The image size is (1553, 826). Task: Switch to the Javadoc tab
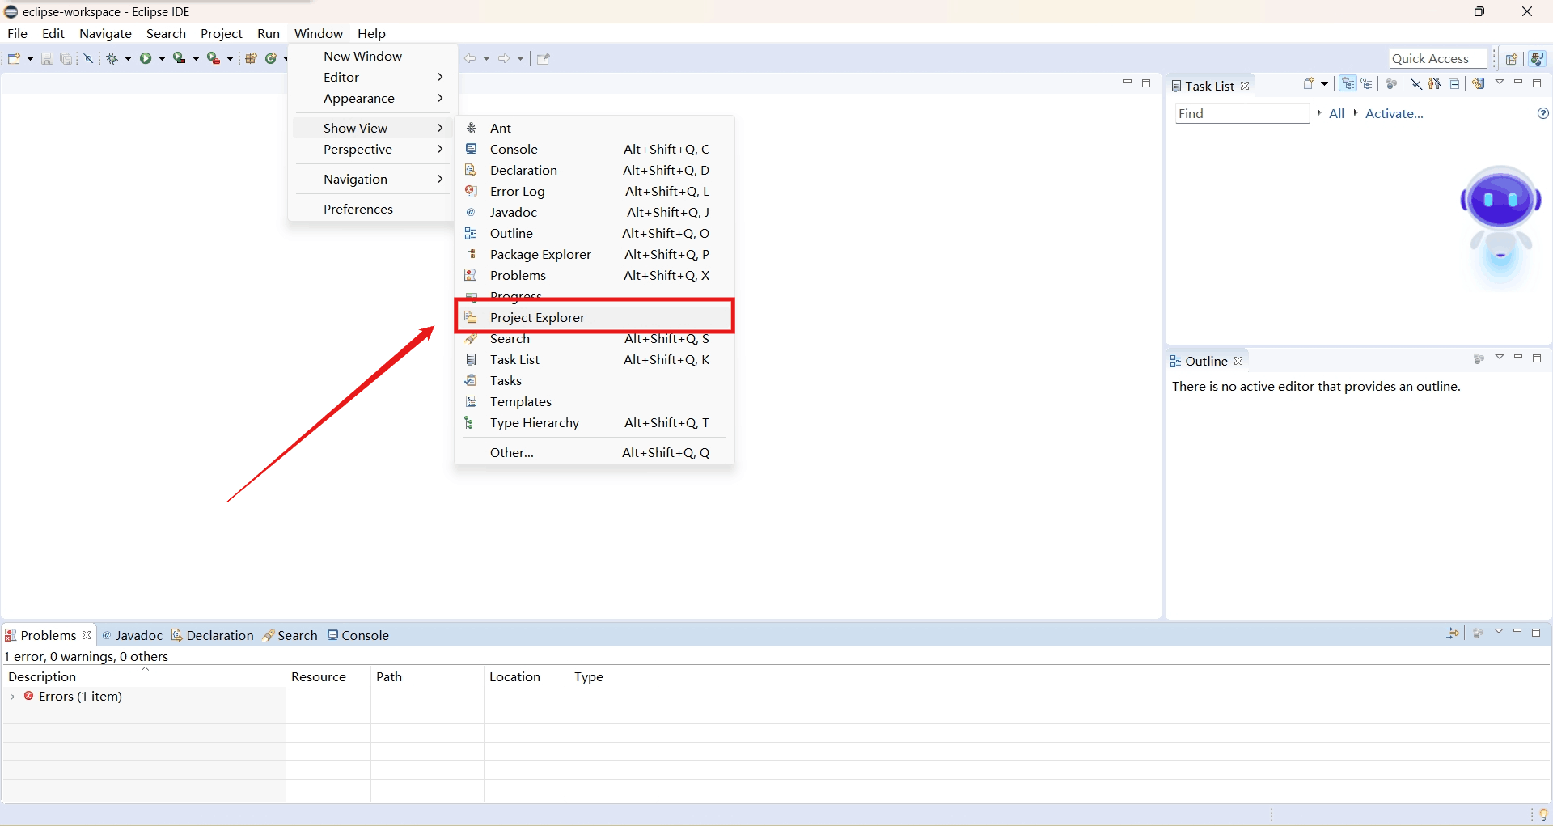132,635
